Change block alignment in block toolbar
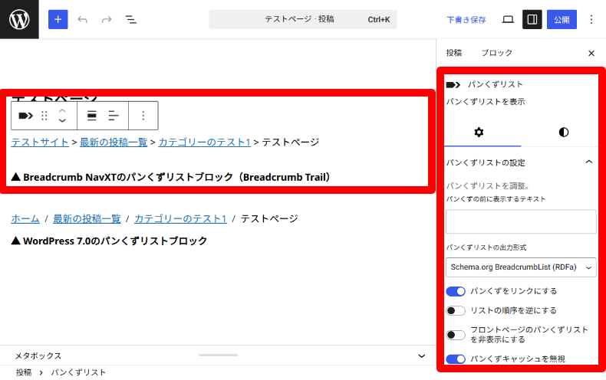 (91, 116)
